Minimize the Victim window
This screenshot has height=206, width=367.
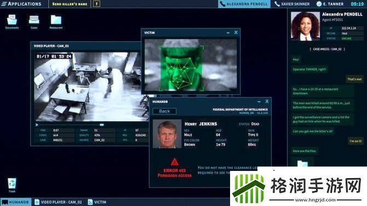pyautogui.click(x=228, y=33)
